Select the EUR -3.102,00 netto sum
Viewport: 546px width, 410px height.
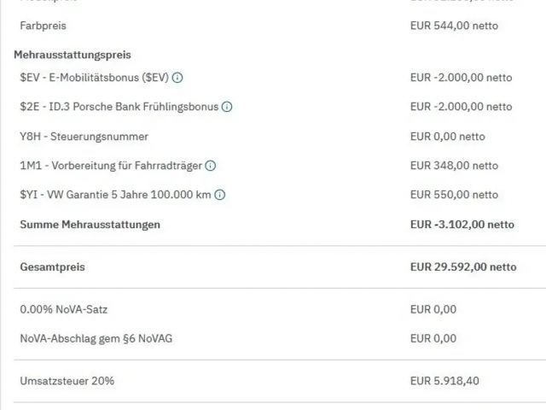(462, 225)
